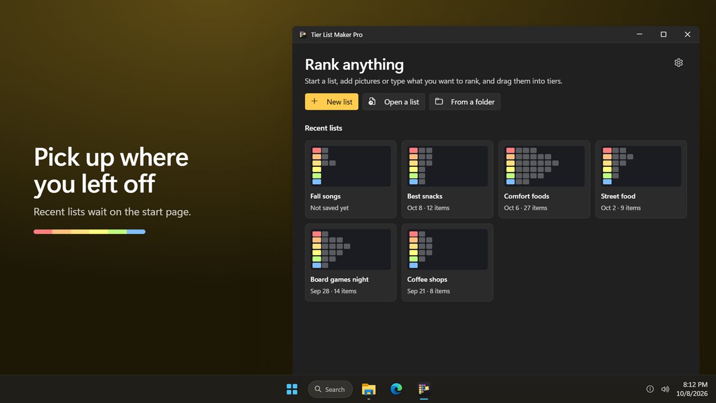Minimize the Tier List Maker Pro window
This screenshot has height=403, width=716.
point(639,35)
